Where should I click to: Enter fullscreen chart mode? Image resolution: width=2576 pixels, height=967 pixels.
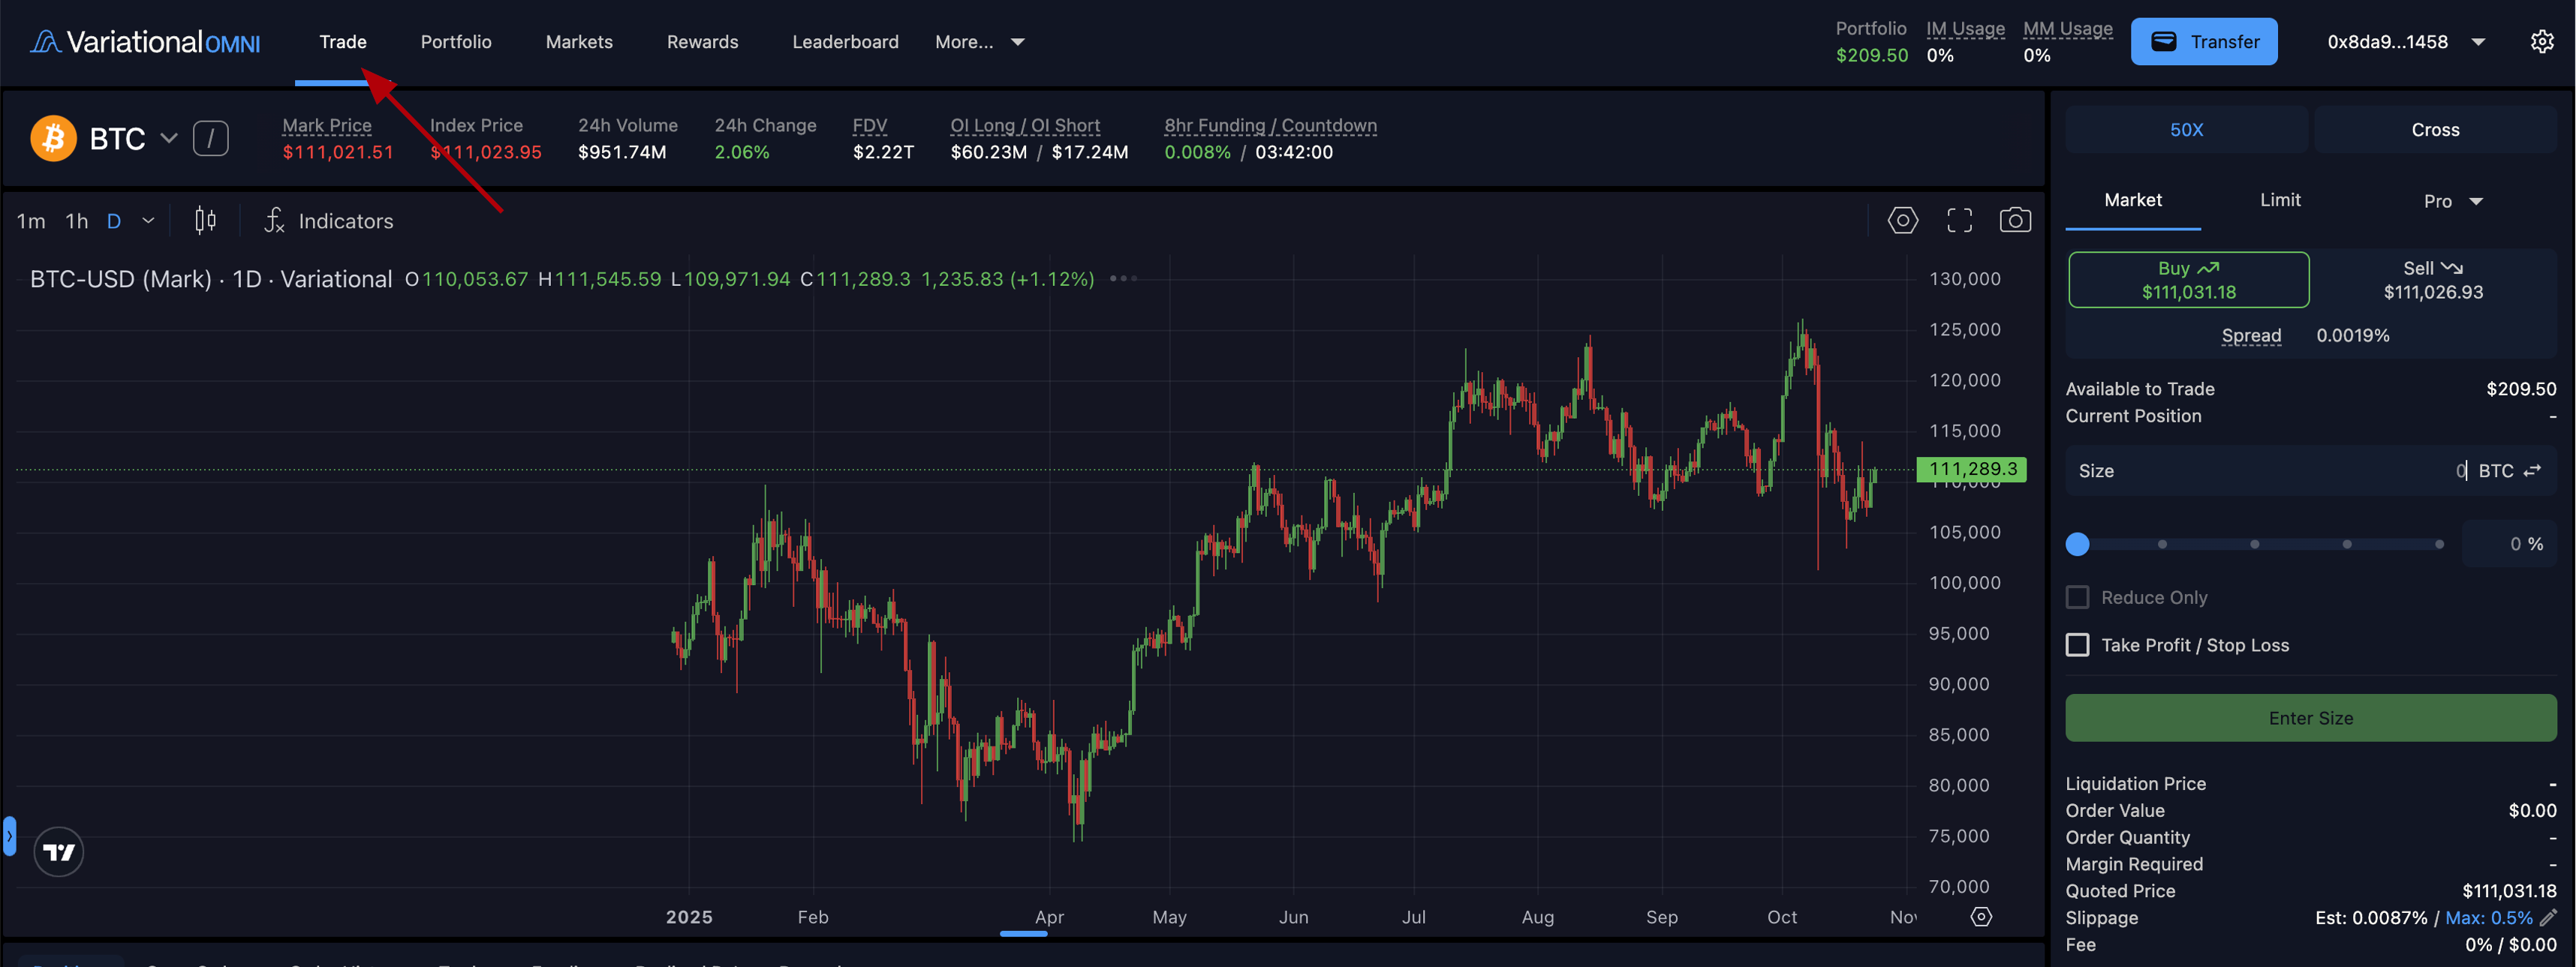pos(1959,220)
